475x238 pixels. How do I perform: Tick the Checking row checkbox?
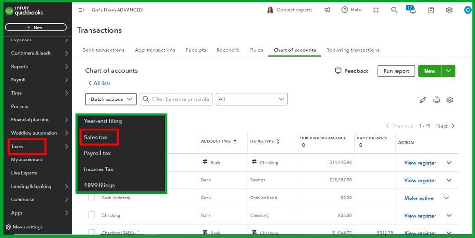coord(91,215)
